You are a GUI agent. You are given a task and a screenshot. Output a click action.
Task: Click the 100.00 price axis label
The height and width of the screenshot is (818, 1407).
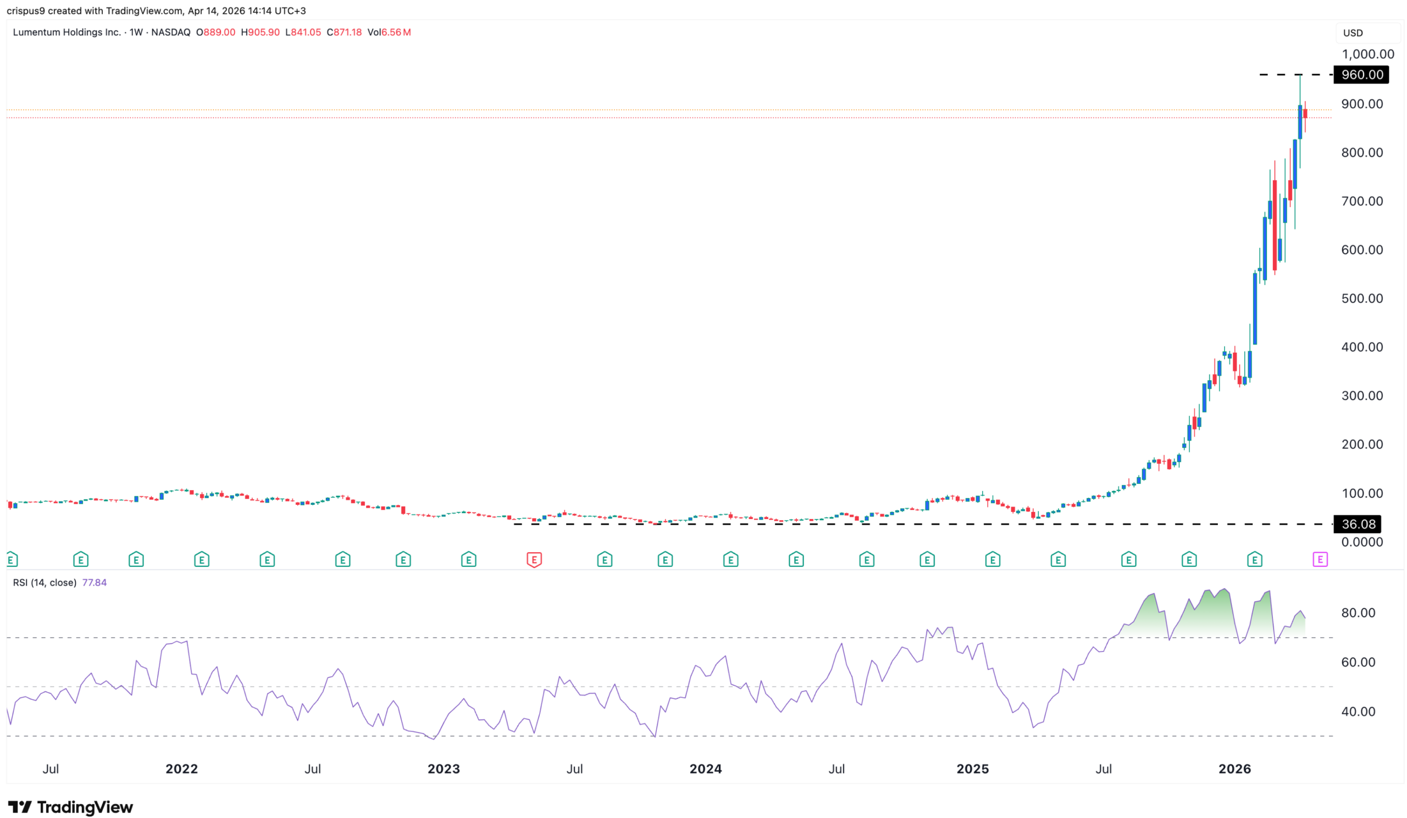click(x=1362, y=493)
